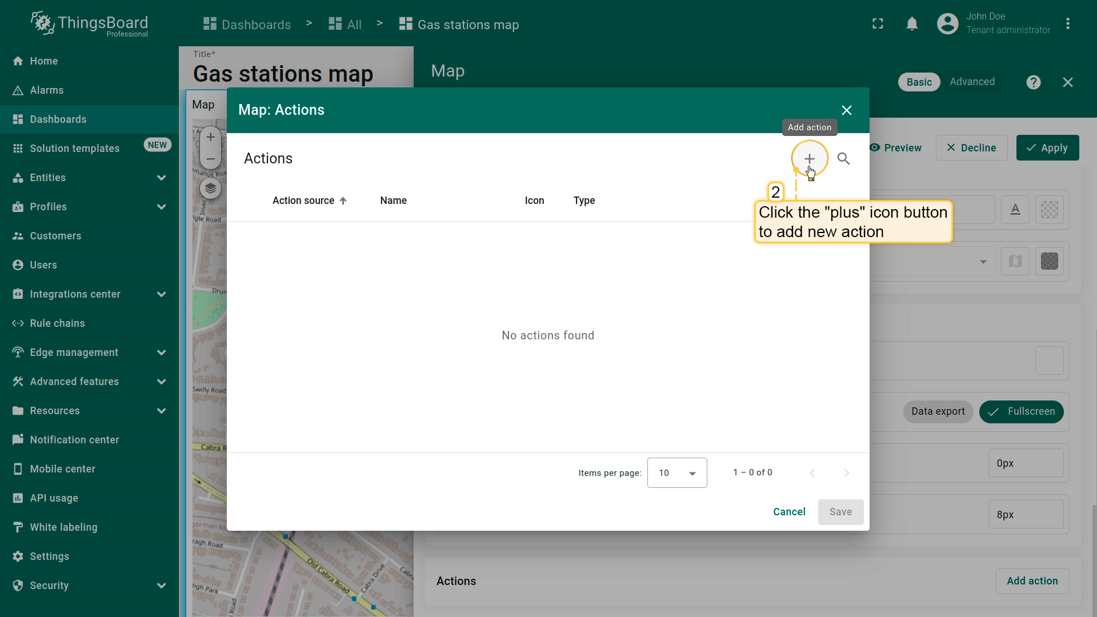Click the notifications bell icon

(x=912, y=24)
